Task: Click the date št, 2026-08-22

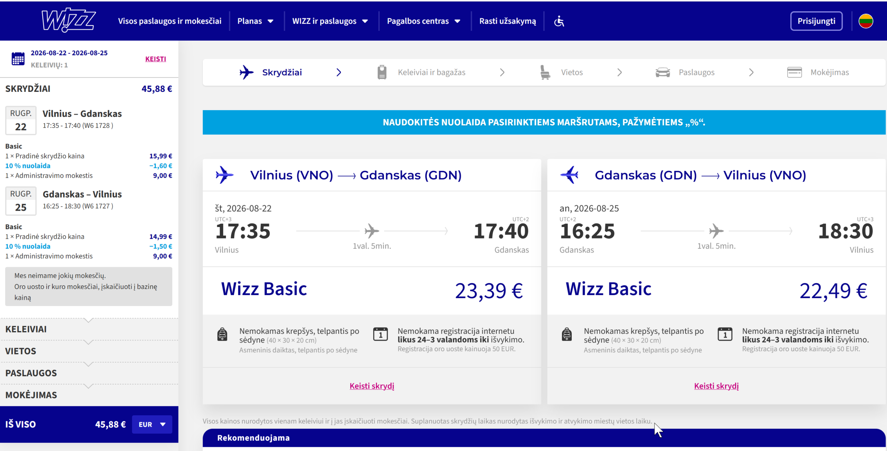Action: tap(243, 208)
